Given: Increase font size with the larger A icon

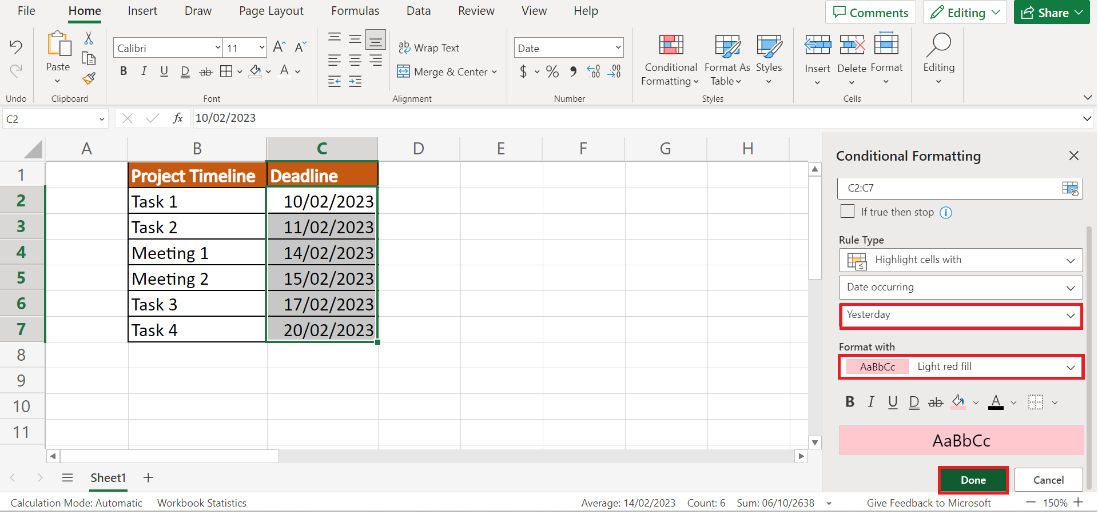Looking at the screenshot, I should point(279,47).
